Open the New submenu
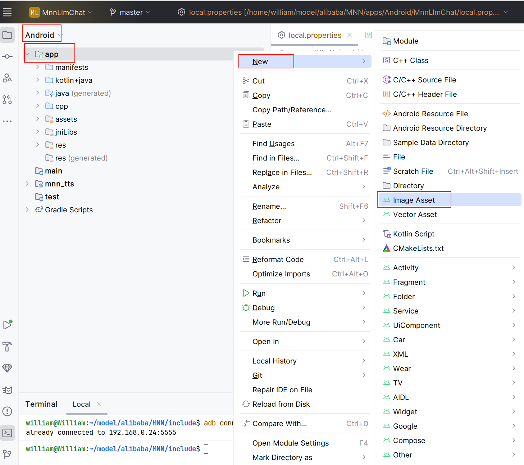Image resolution: width=524 pixels, height=465 pixels. [305, 61]
